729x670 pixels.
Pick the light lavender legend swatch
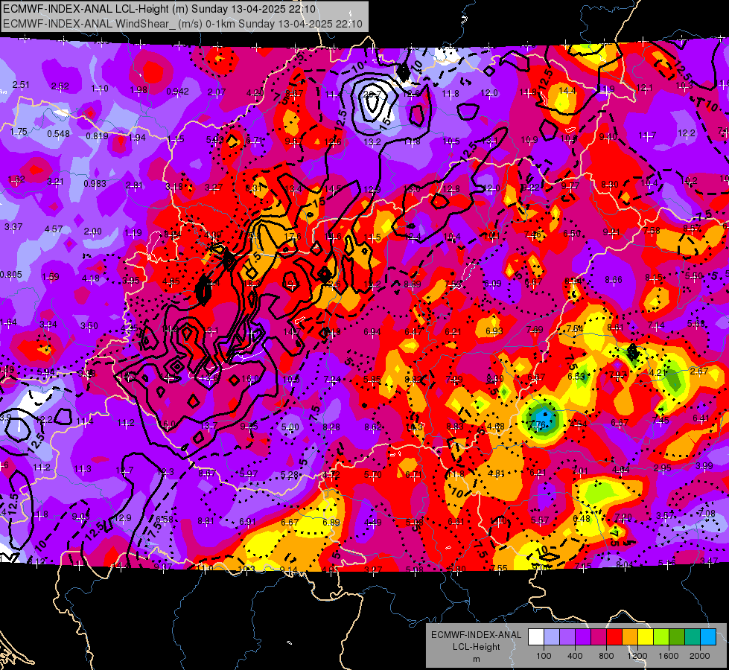552,636
